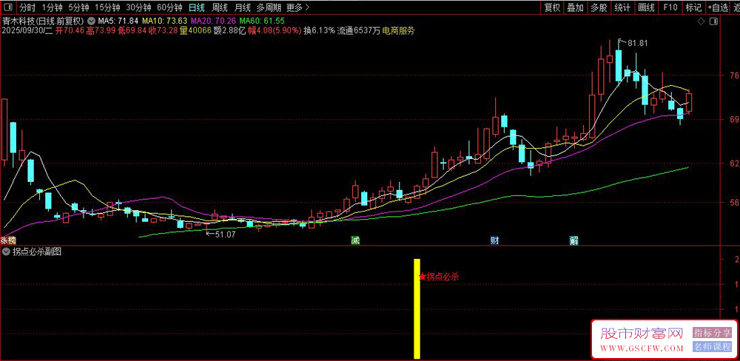This screenshot has width=740, height=361.
Task: Activate the 画线 drawing tool
Action: click(646, 7)
